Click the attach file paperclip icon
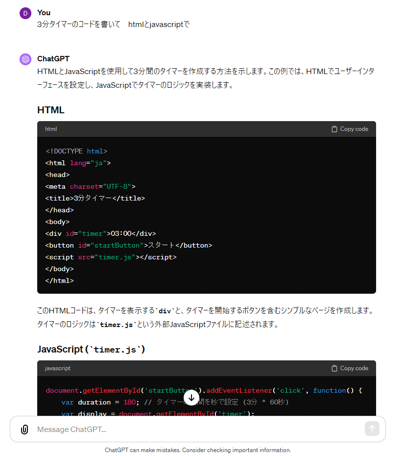This screenshot has width=404, height=456. [x=24, y=429]
